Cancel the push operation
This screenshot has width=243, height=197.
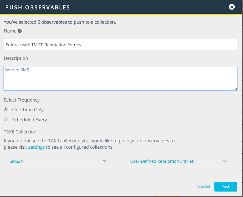(204, 186)
